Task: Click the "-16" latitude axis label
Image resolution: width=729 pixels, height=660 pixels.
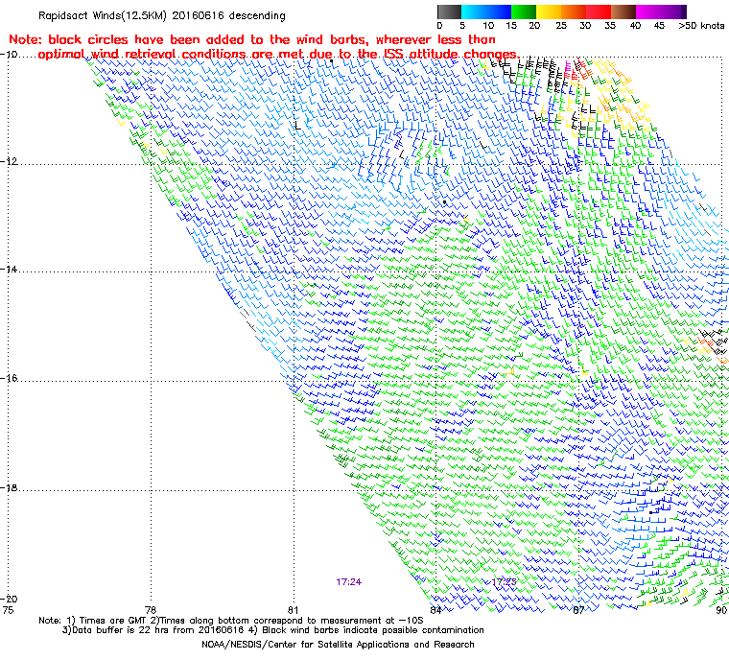Action: tap(9, 378)
